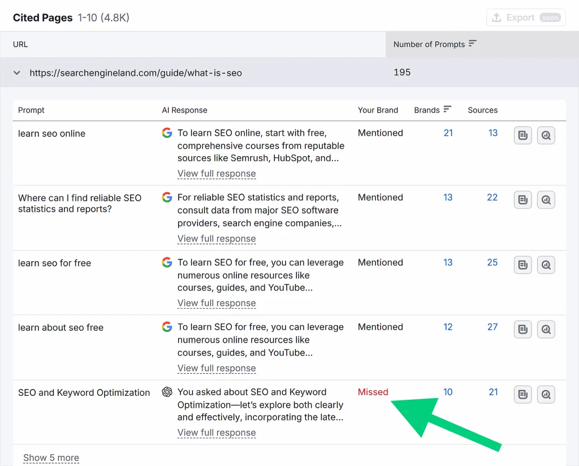This screenshot has width=579, height=466.
Task: Open brands count 21 for 'learn seo online'
Action: click(x=448, y=133)
